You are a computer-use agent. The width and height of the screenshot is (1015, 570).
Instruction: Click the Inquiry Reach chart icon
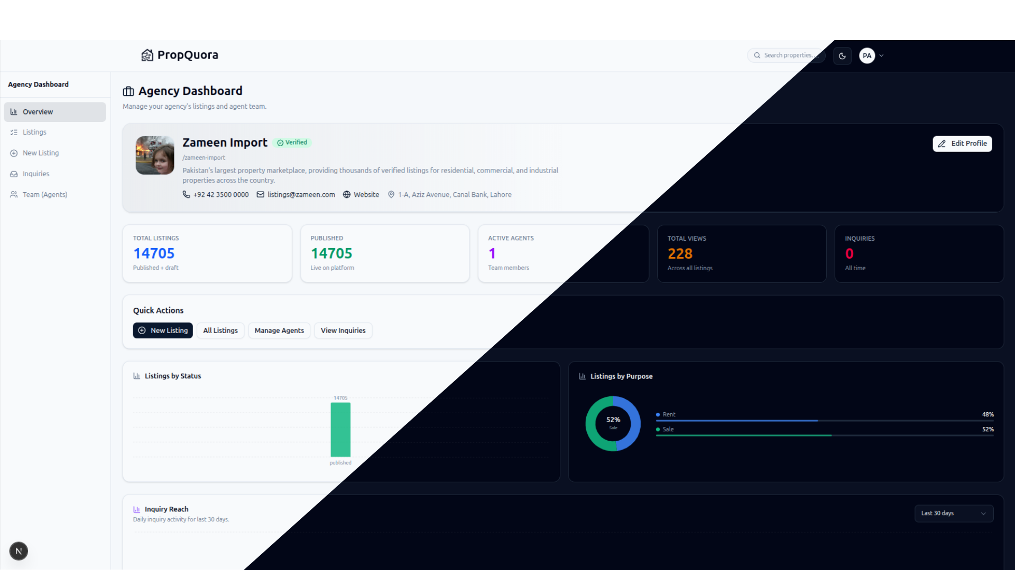[x=136, y=509]
